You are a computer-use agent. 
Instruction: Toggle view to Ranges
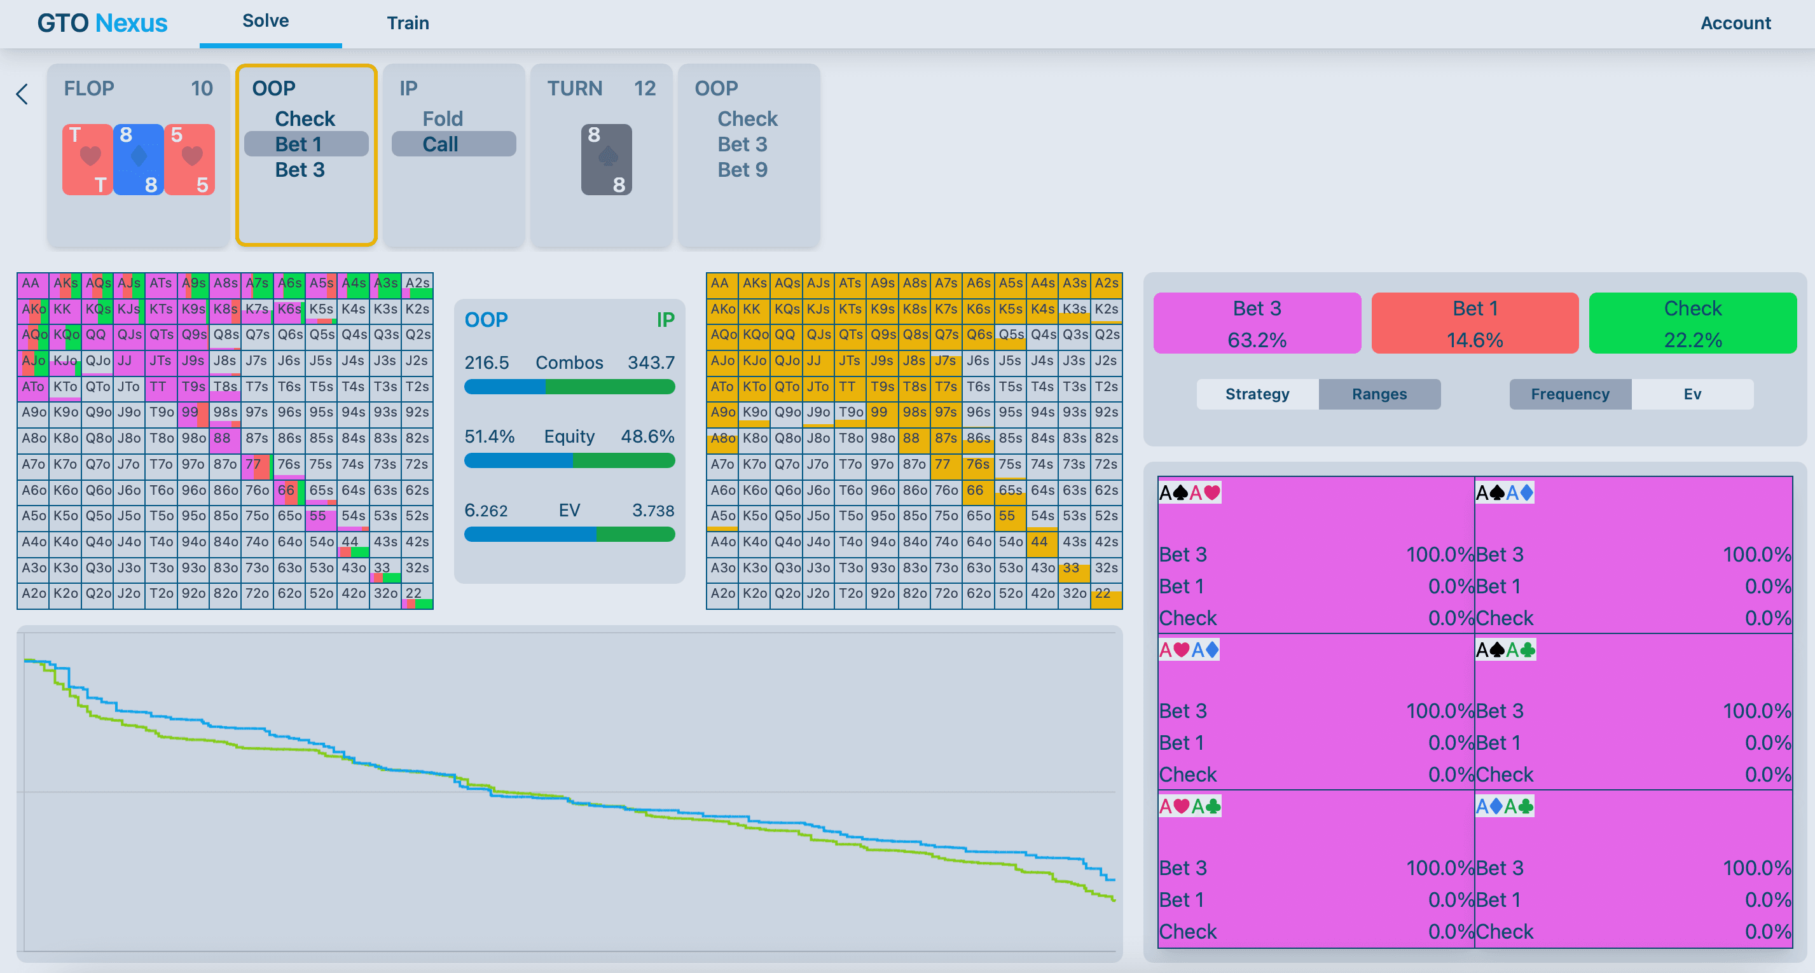click(x=1379, y=394)
